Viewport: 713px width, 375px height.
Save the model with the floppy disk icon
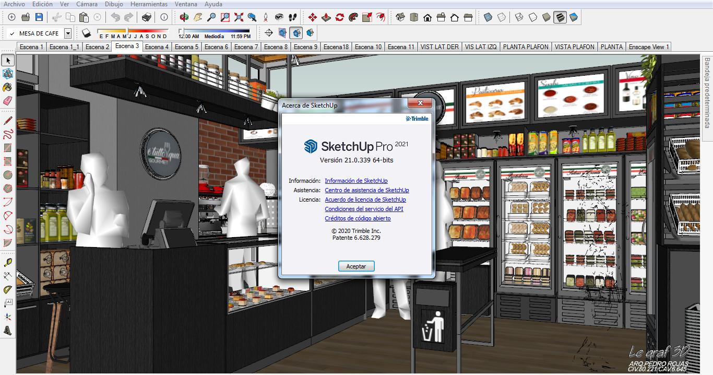coord(39,17)
